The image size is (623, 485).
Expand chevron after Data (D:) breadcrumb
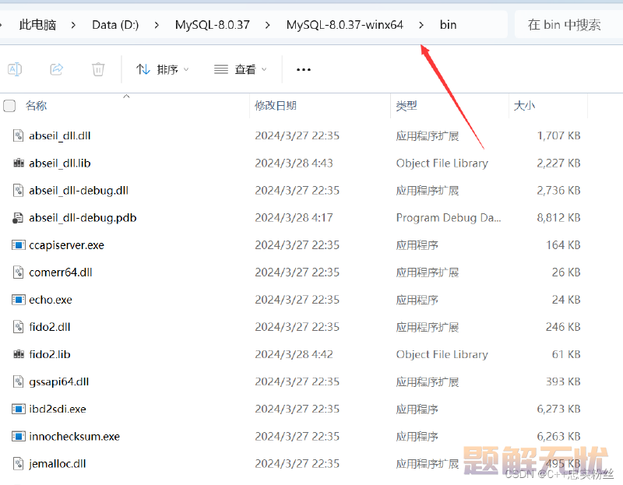click(x=157, y=25)
